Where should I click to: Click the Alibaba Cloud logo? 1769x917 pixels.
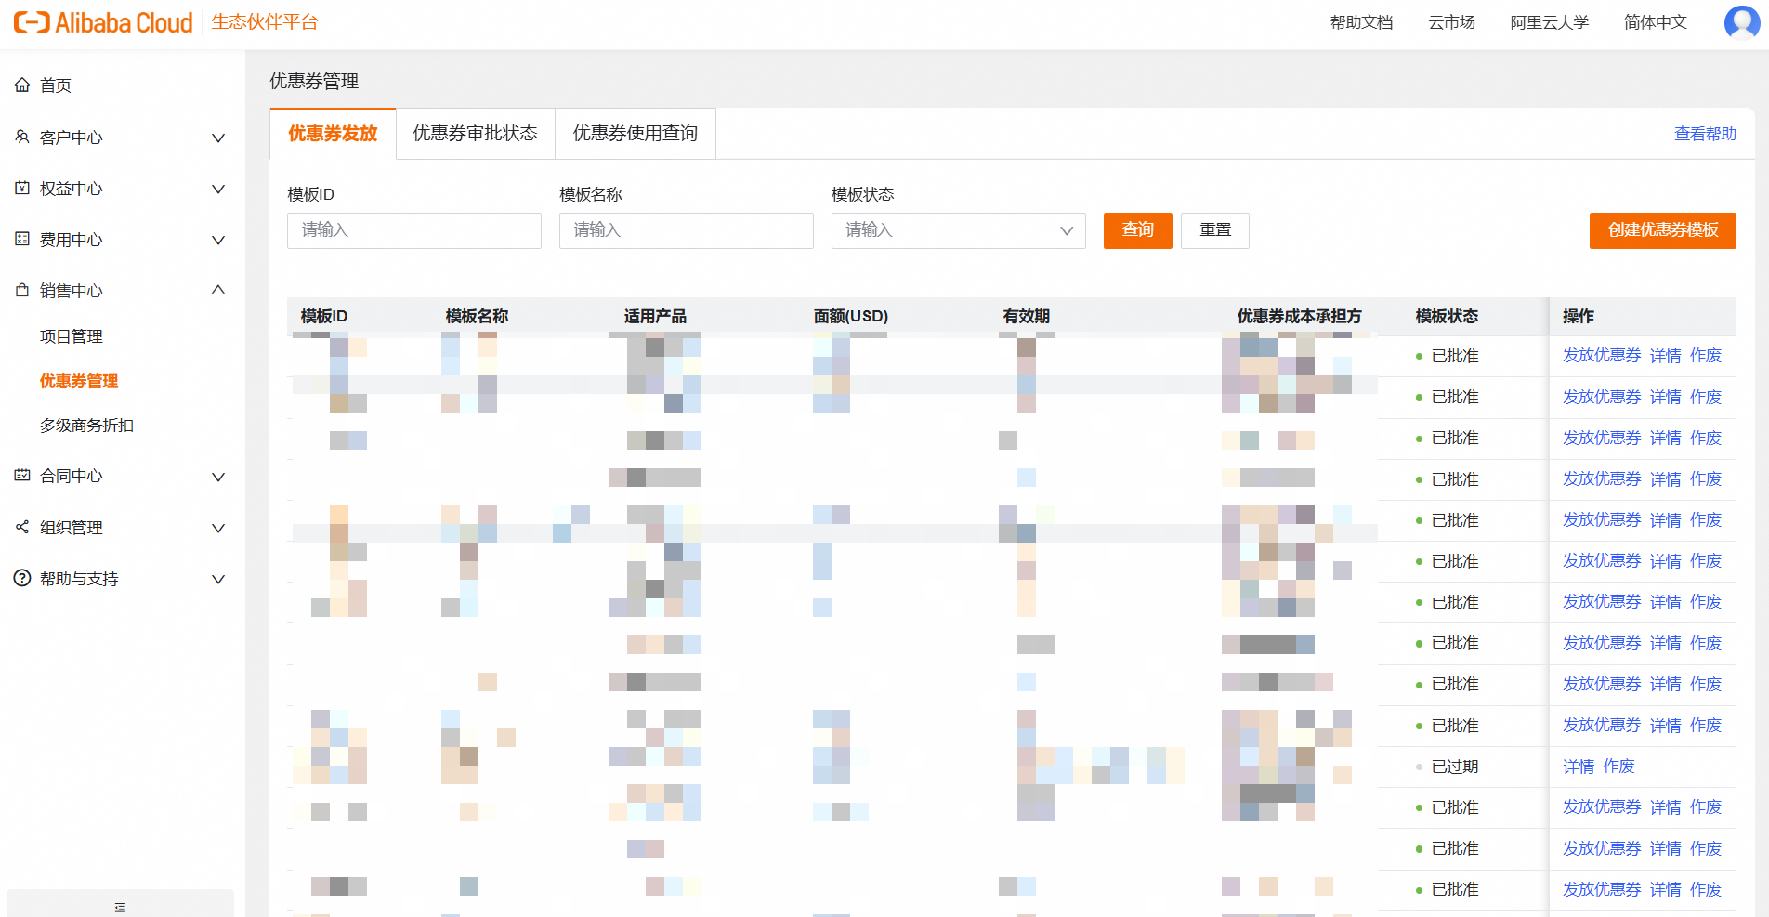(103, 22)
